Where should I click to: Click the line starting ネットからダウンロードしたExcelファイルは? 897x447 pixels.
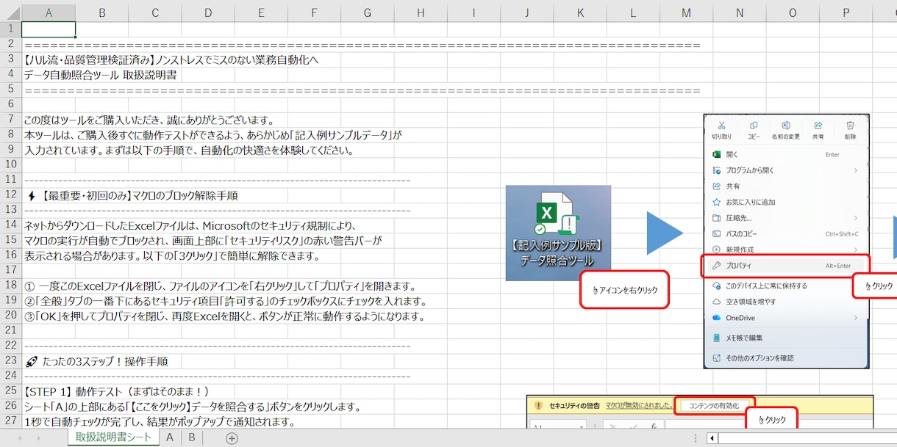point(190,225)
